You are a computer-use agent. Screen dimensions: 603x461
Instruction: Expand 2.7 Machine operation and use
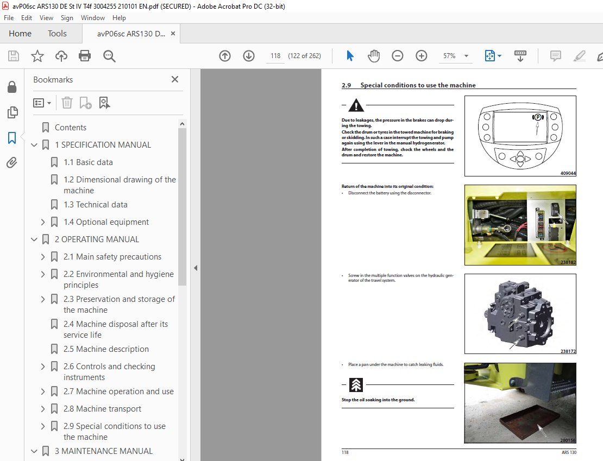pos(43,391)
